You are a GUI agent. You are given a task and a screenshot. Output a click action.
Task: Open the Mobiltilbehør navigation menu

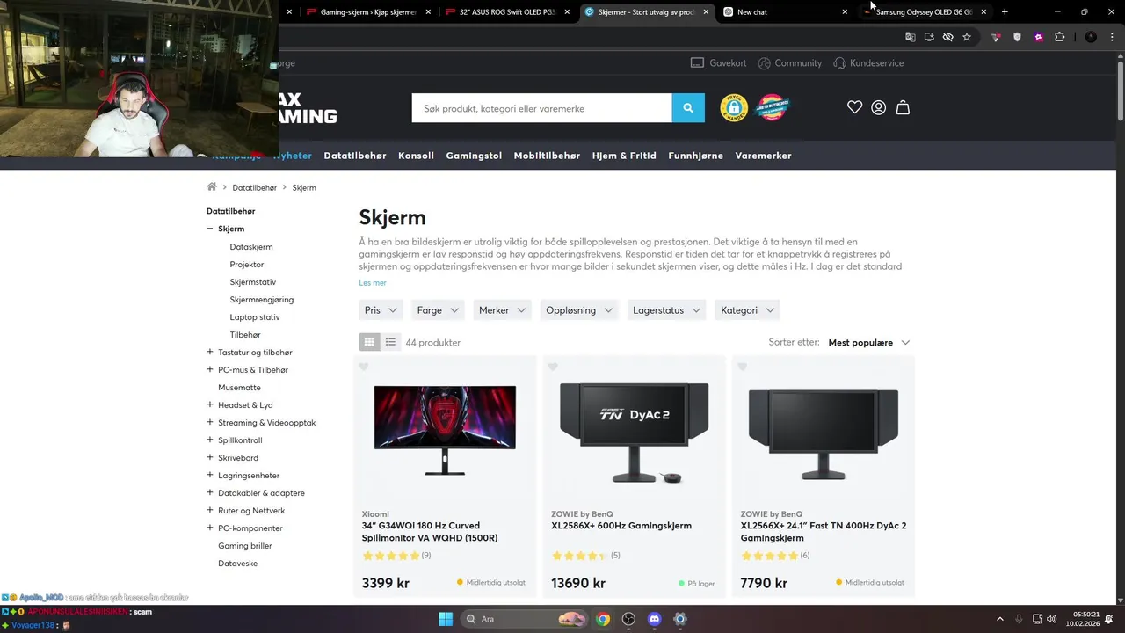tap(547, 156)
